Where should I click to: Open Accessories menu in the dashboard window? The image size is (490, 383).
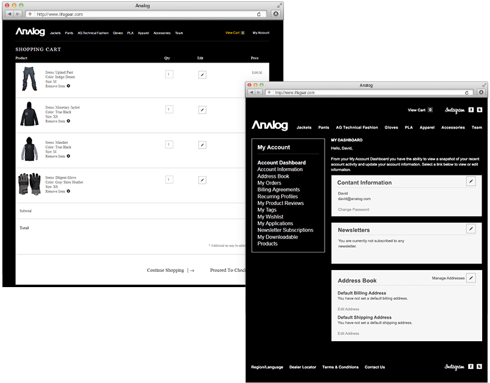pyautogui.click(x=453, y=127)
